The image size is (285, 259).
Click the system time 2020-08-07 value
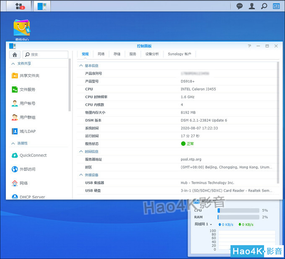coord(199,128)
